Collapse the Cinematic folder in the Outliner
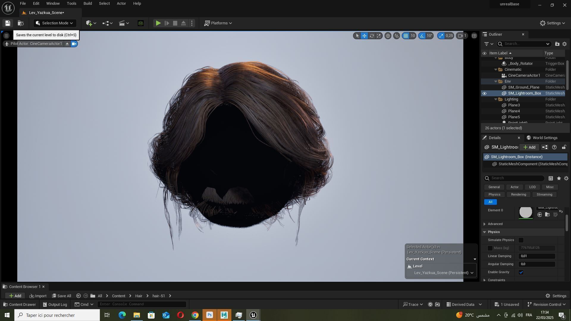Screen dimensions: 571x321 point(496,70)
